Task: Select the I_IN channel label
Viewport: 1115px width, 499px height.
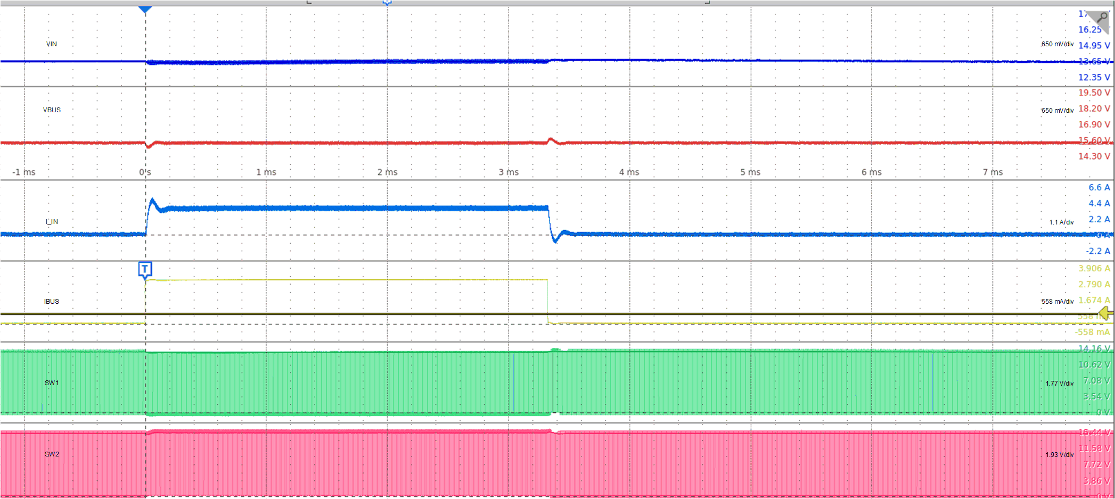Action: [52, 222]
